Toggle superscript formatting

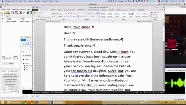[x=64, y=16]
